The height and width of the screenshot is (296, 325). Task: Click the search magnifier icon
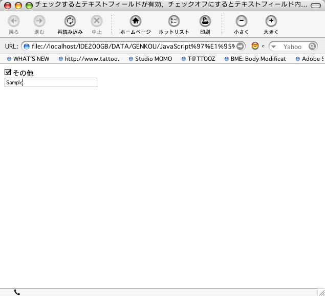pos(312,47)
